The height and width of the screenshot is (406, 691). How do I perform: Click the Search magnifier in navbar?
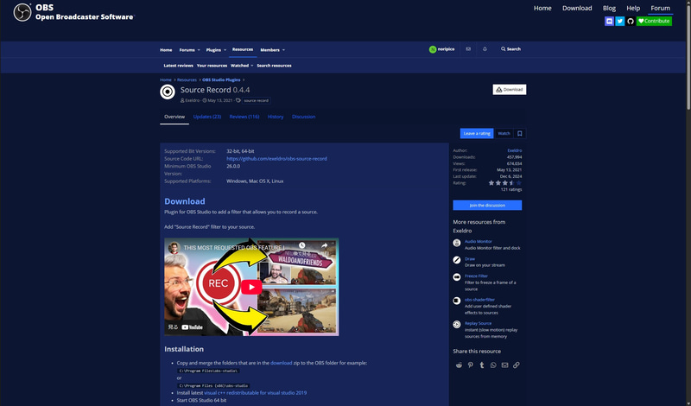click(510, 49)
